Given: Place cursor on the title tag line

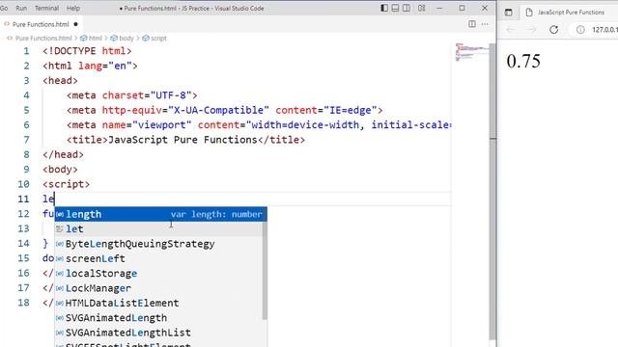Looking at the screenshot, I should (x=185, y=140).
